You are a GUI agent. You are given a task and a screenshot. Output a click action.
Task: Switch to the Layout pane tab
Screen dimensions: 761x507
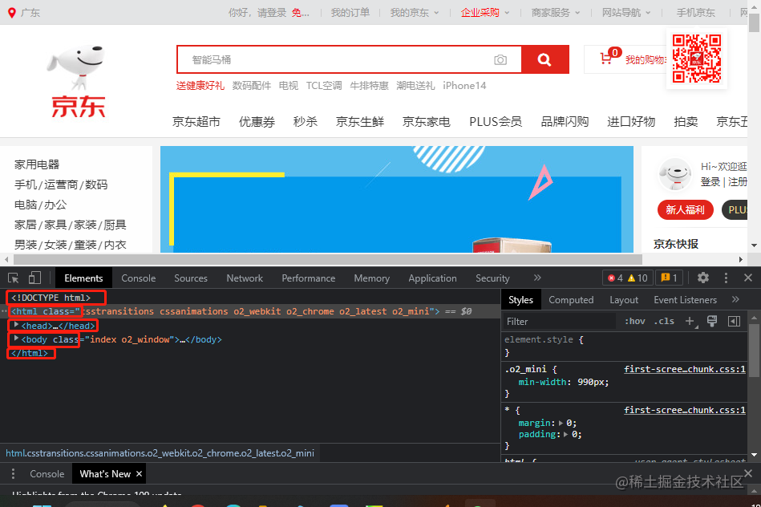624,300
